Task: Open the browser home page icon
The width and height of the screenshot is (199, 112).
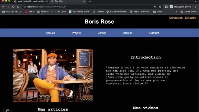Action: [x=18, y=7]
